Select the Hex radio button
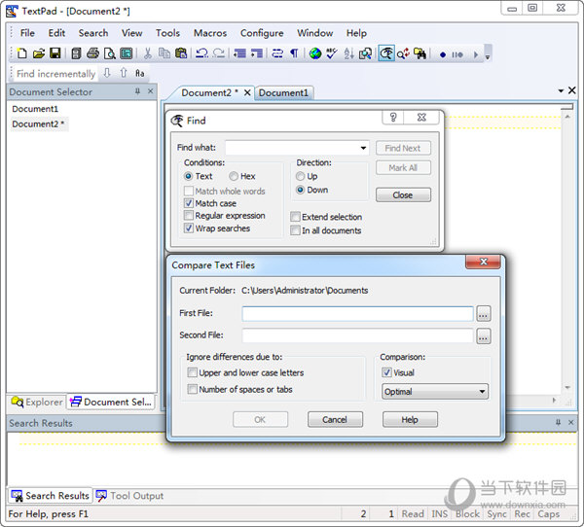Screen dimensions: 584x527 (234, 176)
